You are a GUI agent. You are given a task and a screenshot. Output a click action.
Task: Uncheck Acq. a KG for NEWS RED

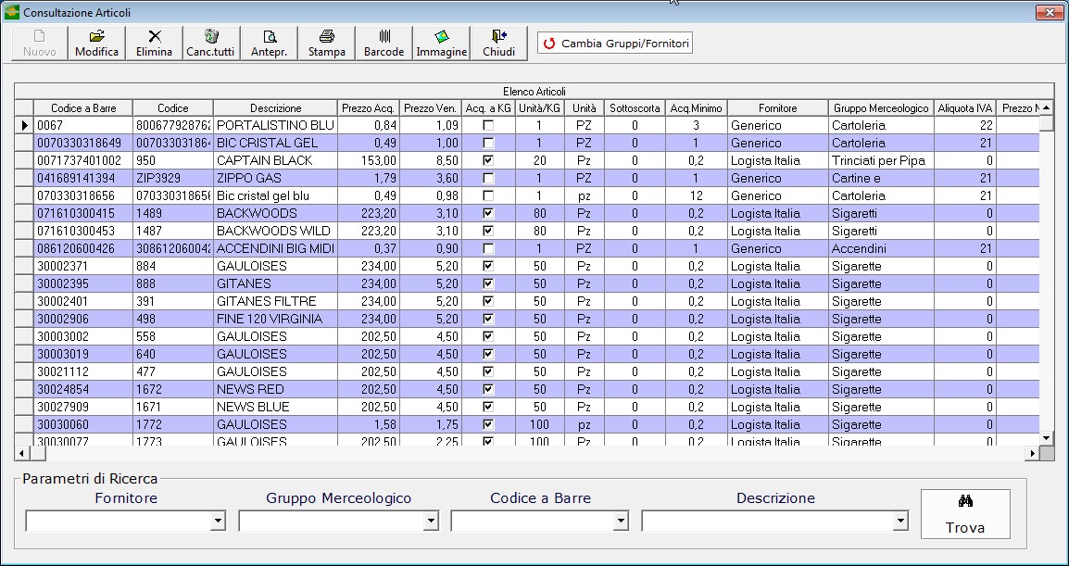point(488,389)
